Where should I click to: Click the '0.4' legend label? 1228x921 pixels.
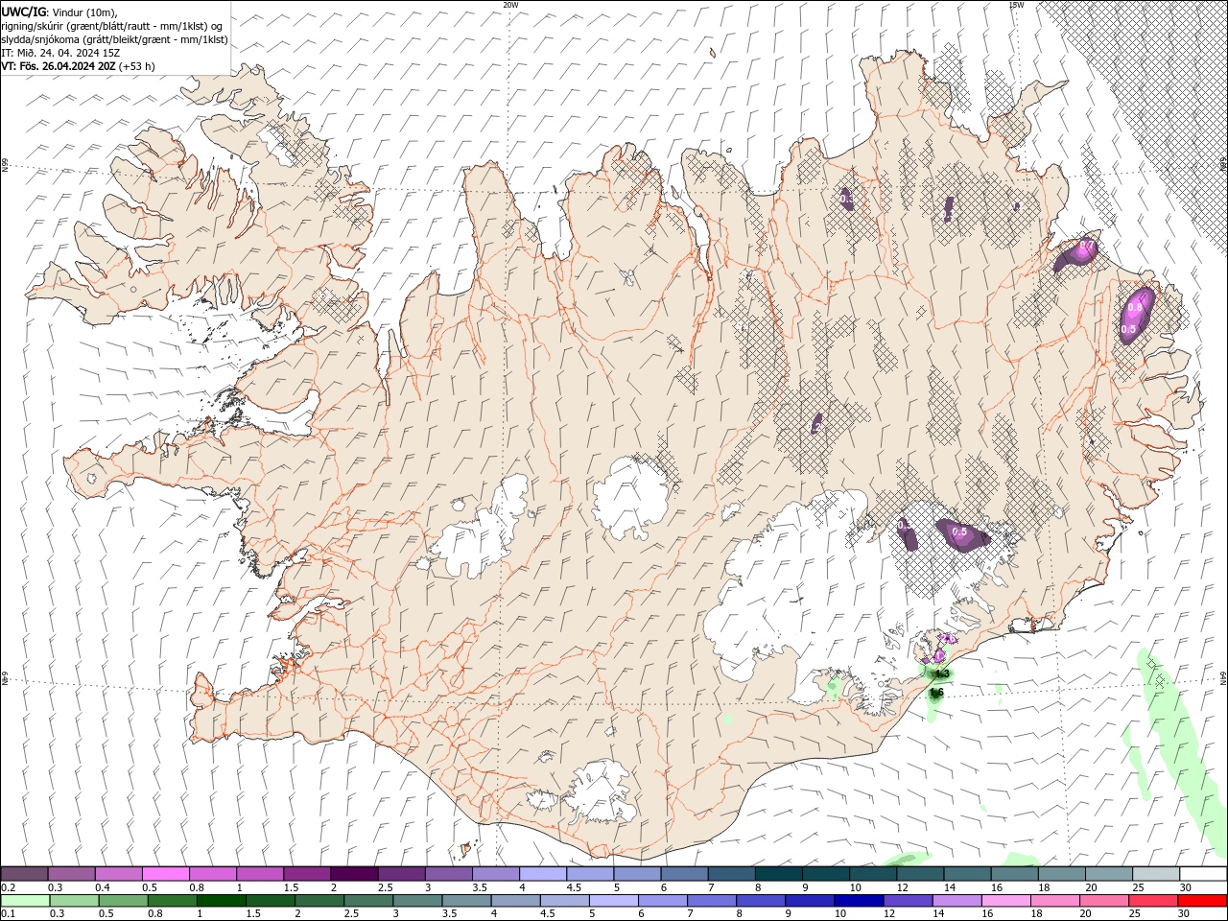point(103,887)
